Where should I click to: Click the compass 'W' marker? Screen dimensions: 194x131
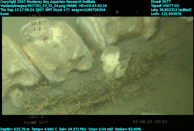[78, 12]
